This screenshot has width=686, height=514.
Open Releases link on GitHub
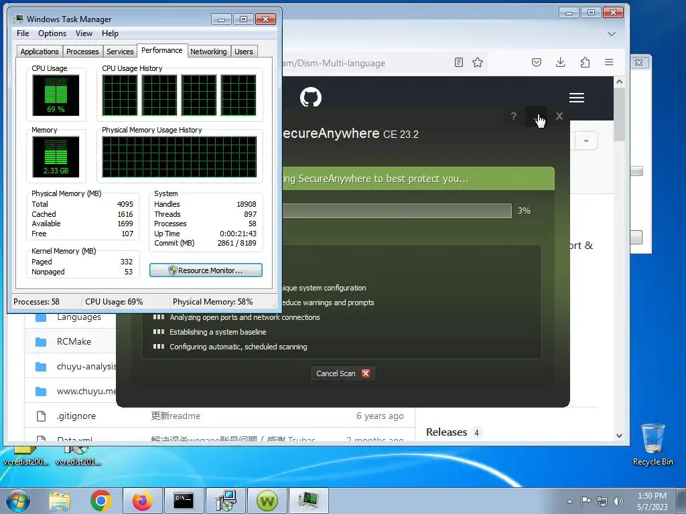(x=446, y=432)
